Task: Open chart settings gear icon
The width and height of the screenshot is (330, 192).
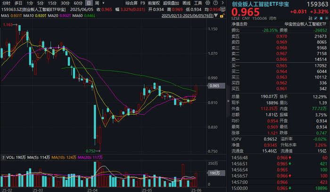Action: [x=208, y=3]
